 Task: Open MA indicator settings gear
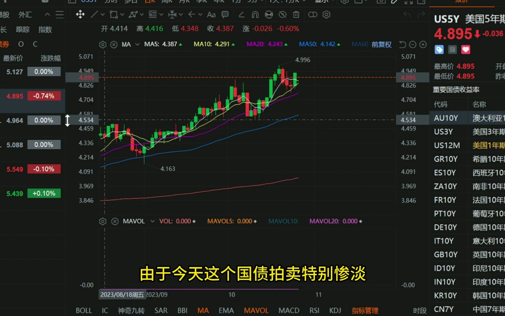pyautogui.click(x=103, y=44)
